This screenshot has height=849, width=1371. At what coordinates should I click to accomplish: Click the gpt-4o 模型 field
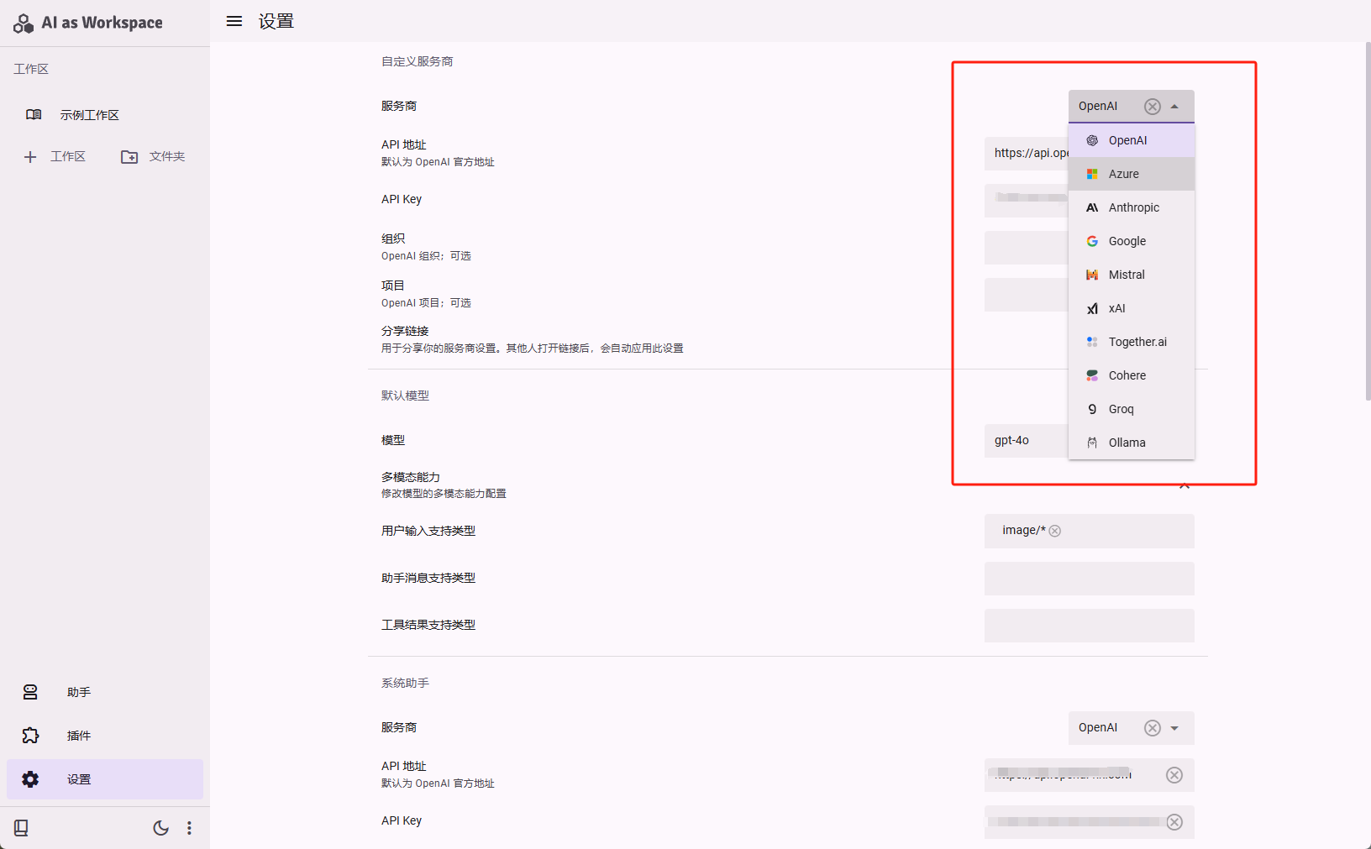pyautogui.click(x=1026, y=441)
